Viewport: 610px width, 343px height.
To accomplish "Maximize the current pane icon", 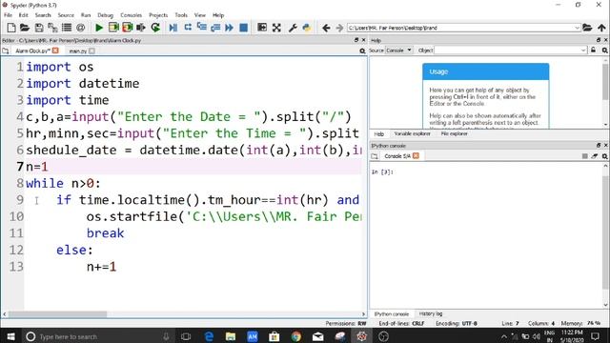I will coord(262,28).
